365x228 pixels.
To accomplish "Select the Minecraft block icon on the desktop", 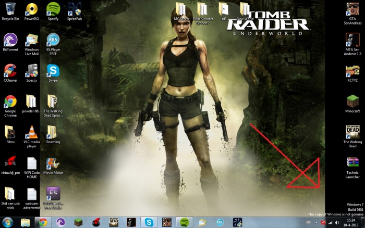I will [x=352, y=104].
